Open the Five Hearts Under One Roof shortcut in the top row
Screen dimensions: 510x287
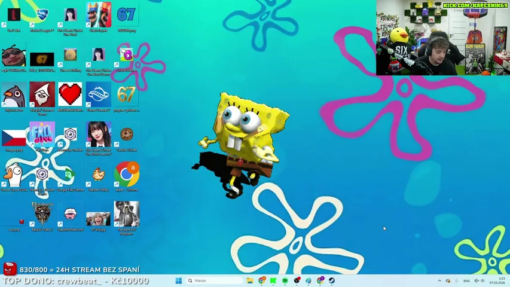pos(71,20)
